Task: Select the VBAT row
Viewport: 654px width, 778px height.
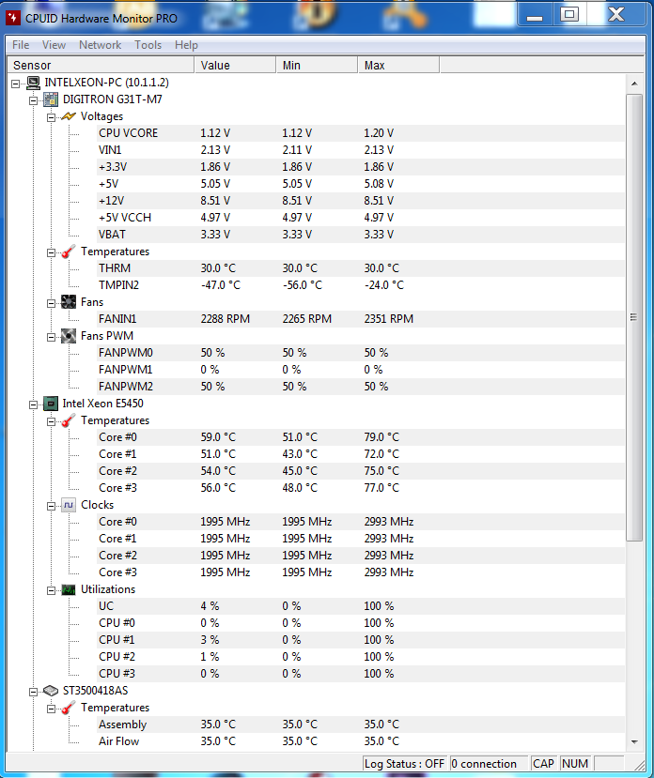Action: (x=360, y=235)
